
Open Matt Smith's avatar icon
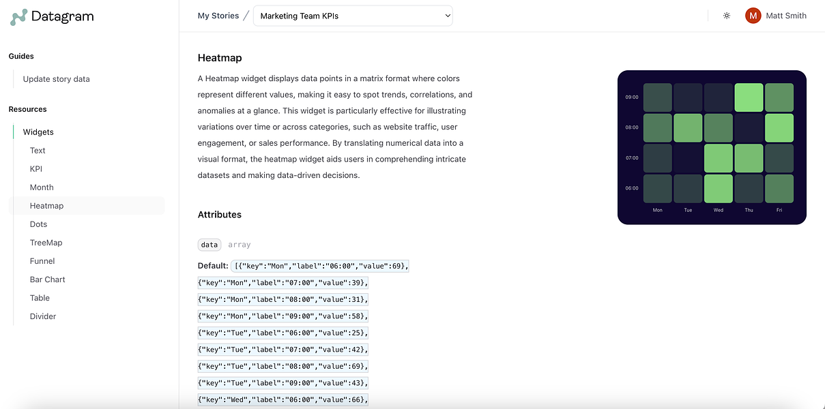point(753,16)
